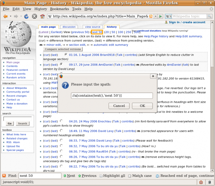Click Compare selected versions button
This screenshot has width=215, height=186.
pos(63,49)
